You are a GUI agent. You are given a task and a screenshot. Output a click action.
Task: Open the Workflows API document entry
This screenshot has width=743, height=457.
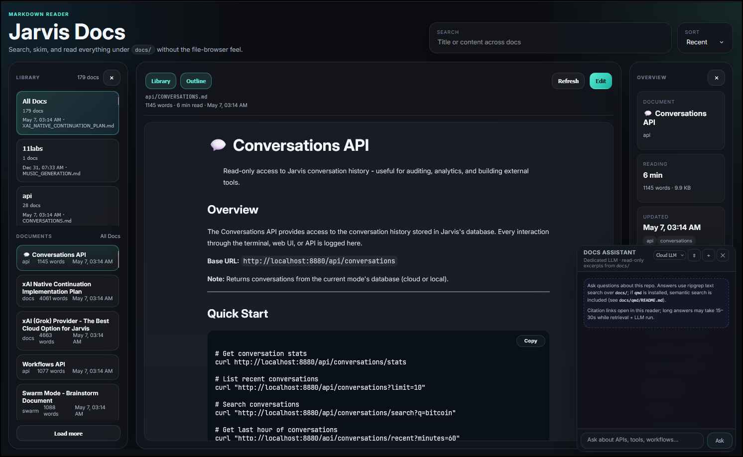point(68,367)
